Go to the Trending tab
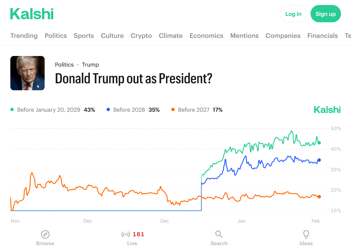The width and height of the screenshot is (351, 251). click(24, 36)
